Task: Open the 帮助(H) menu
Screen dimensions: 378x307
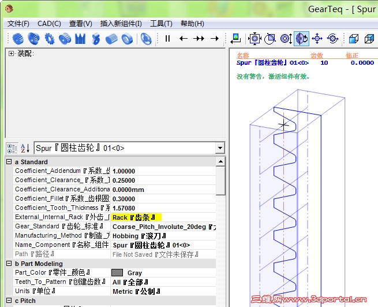Action: pos(192,24)
